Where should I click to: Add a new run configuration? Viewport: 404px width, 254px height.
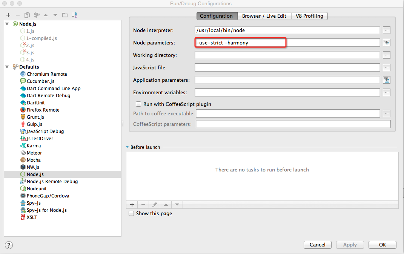8,15
